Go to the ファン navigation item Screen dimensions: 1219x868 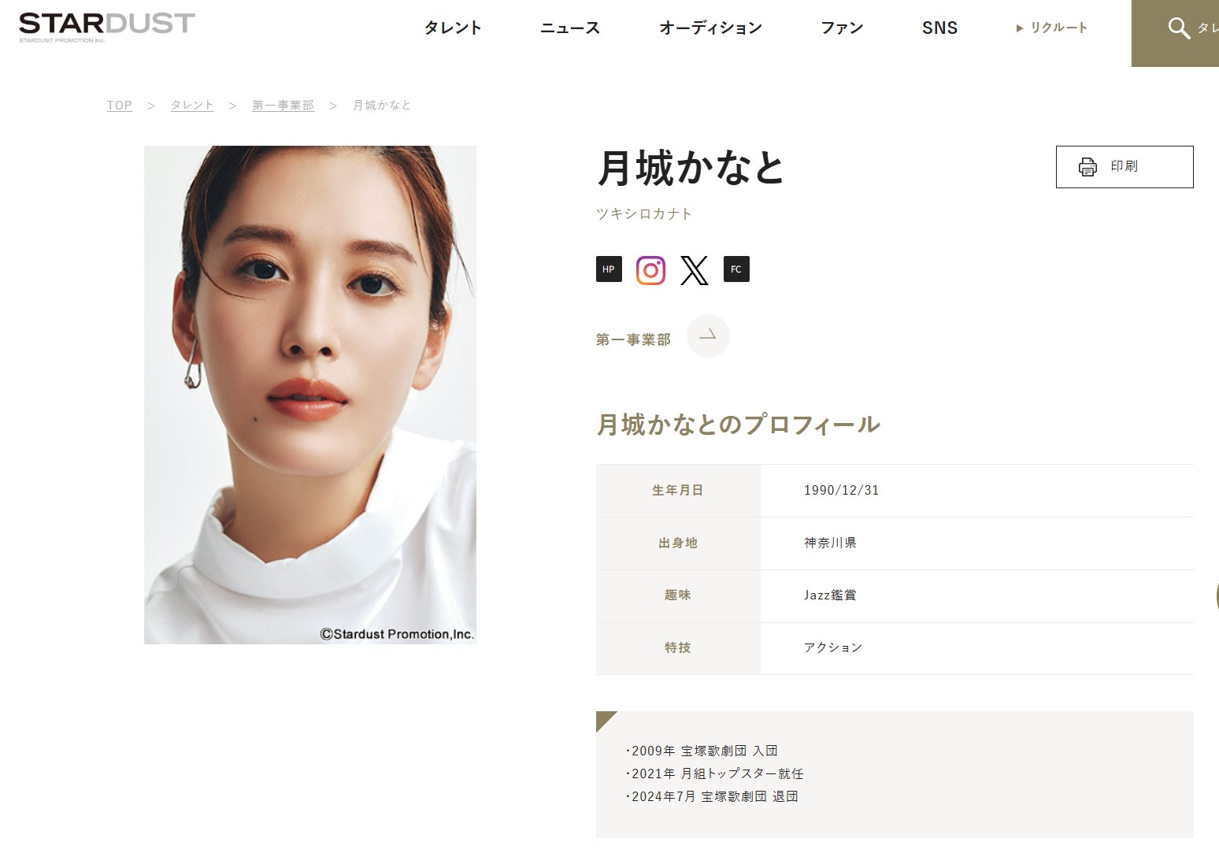click(x=842, y=28)
